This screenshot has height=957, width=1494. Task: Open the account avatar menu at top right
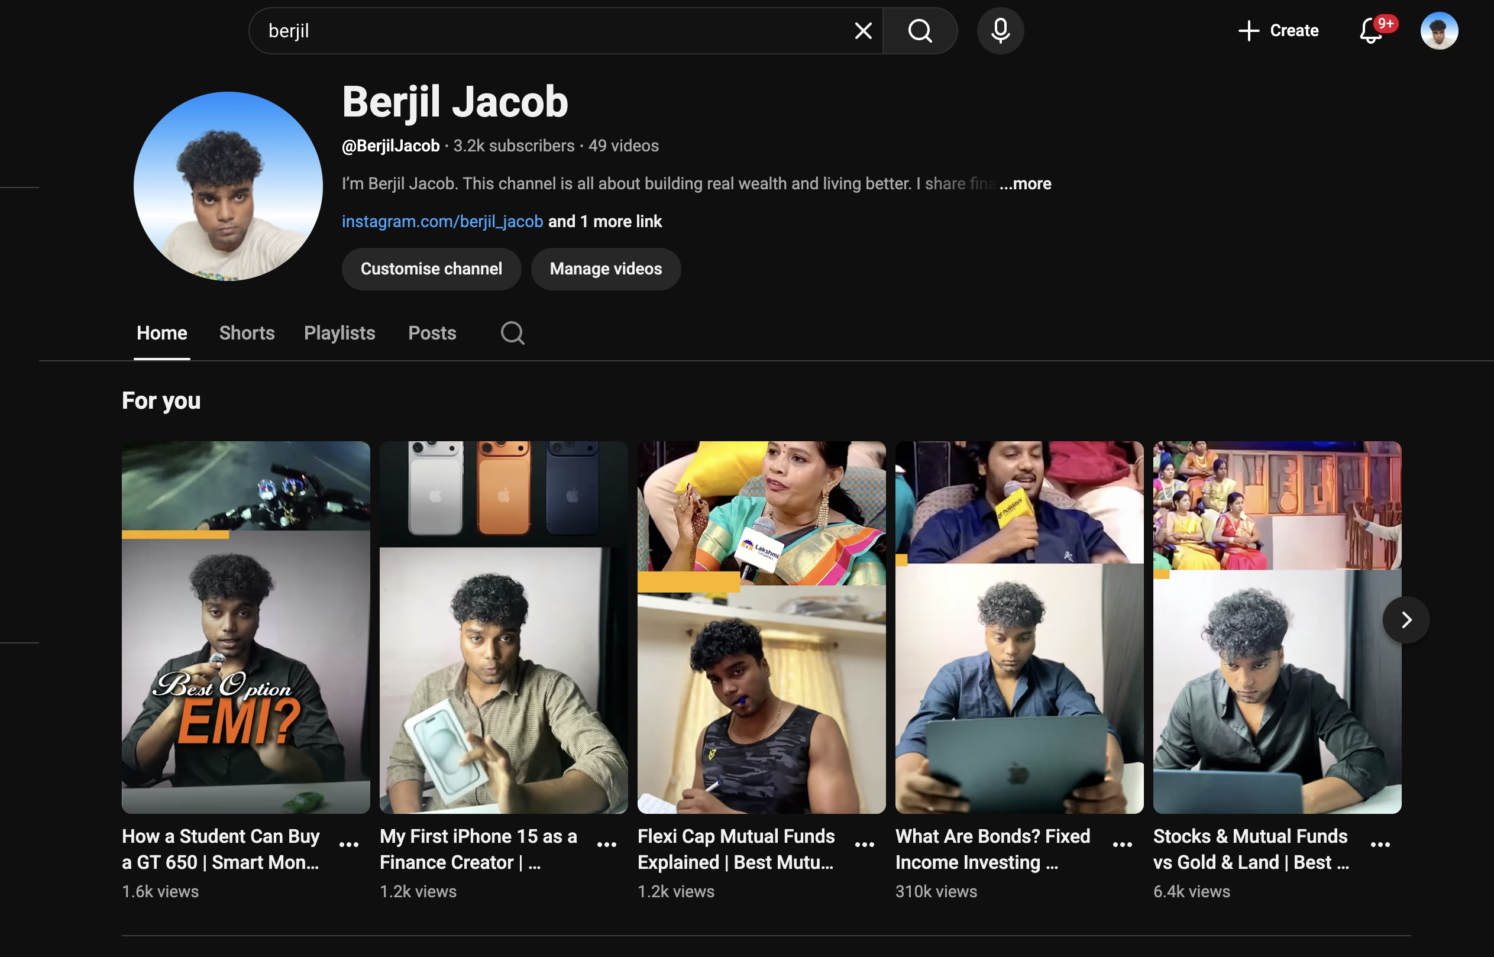tap(1439, 30)
